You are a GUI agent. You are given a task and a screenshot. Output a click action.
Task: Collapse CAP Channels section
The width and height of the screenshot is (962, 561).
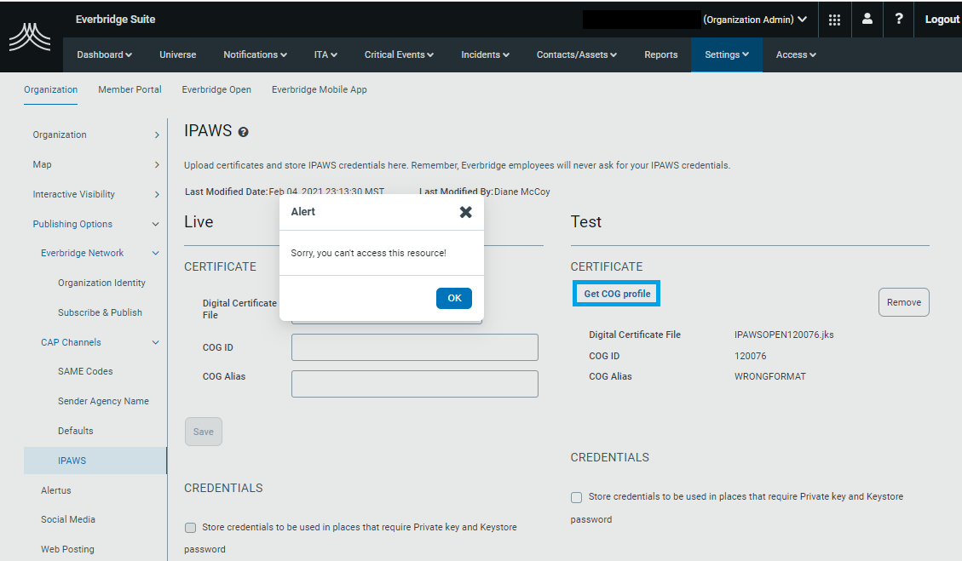pyautogui.click(x=156, y=343)
